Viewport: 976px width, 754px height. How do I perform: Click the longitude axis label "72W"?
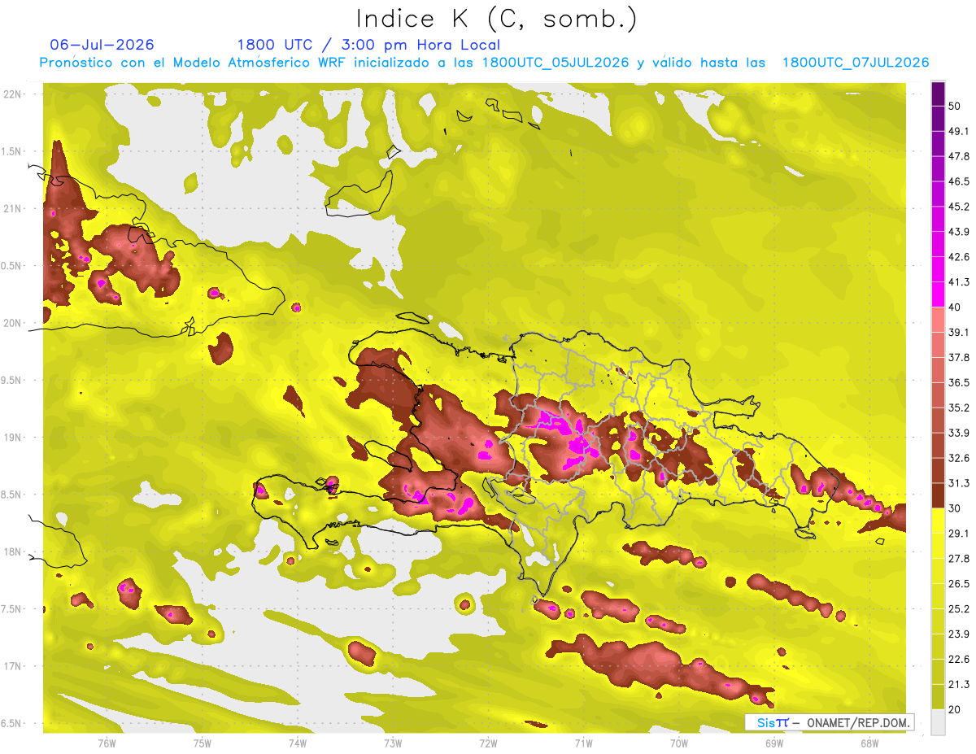click(488, 743)
